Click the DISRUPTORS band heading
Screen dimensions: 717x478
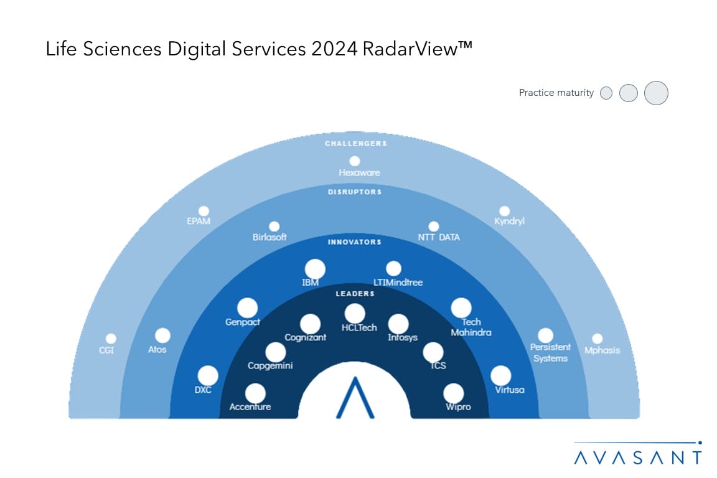tap(355, 192)
